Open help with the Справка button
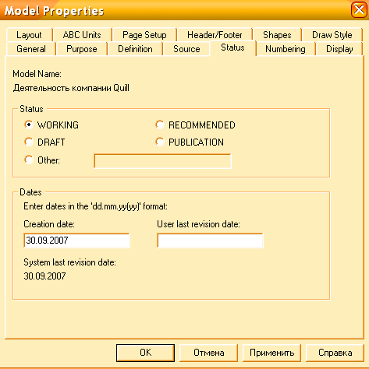This screenshot has height=369, width=369. (335, 353)
